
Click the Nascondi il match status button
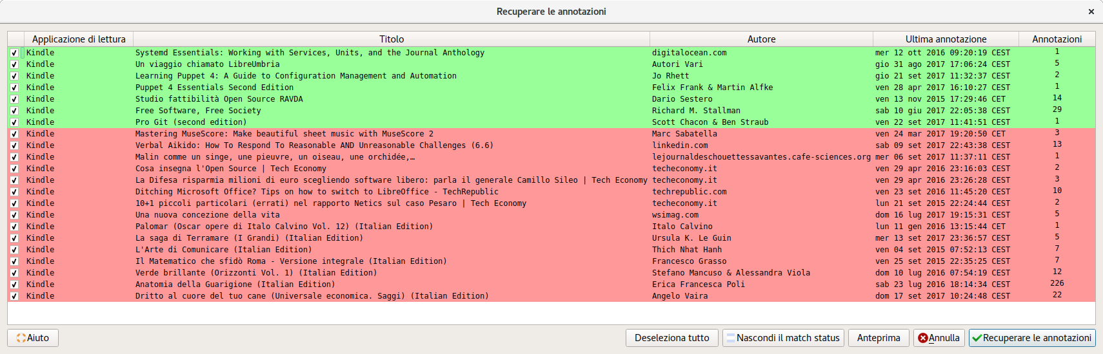click(x=782, y=338)
